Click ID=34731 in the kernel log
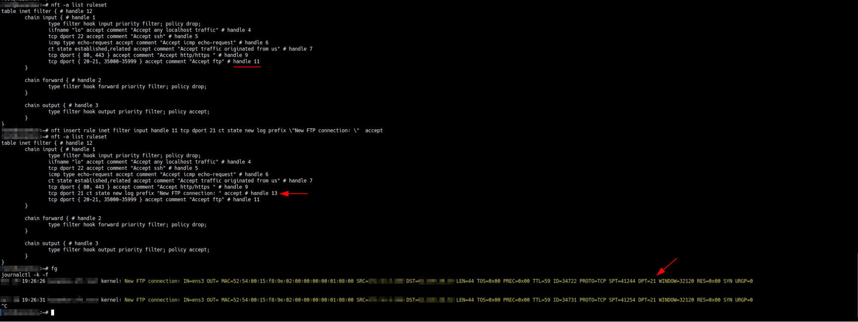The image size is (858, 322). point(565,300)
